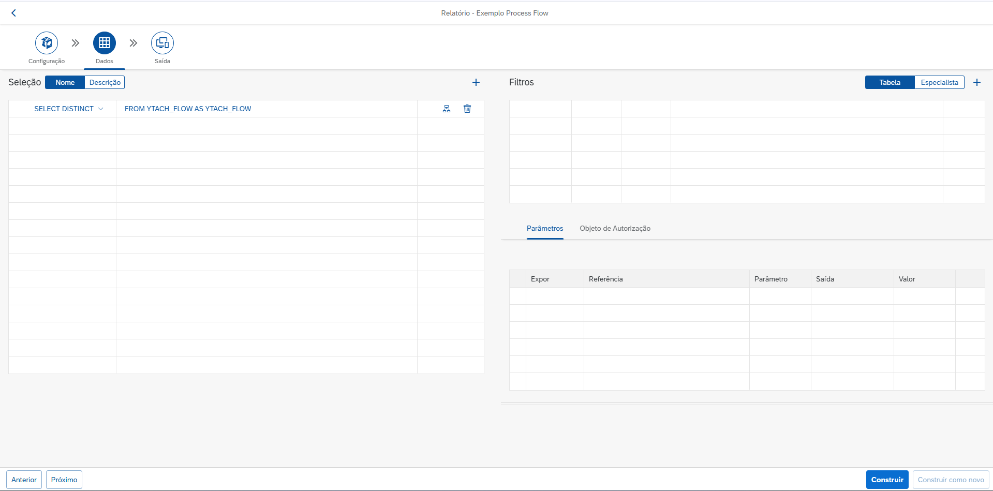Click the chevrons between Configuração and Dados
993x491 pixels.
tap(76, 43)
